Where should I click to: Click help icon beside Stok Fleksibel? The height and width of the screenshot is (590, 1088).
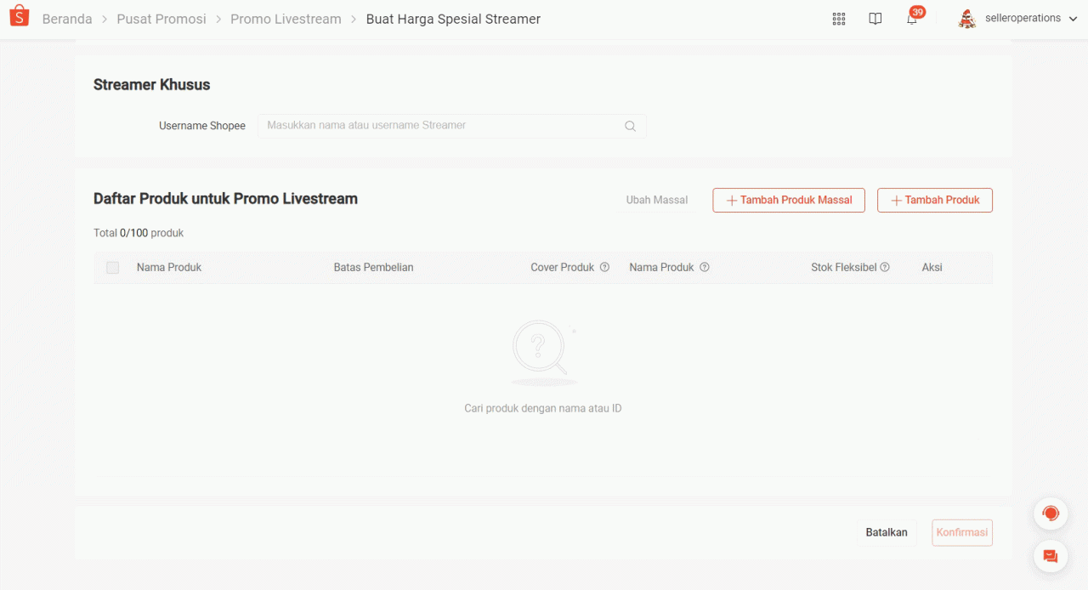885,267
